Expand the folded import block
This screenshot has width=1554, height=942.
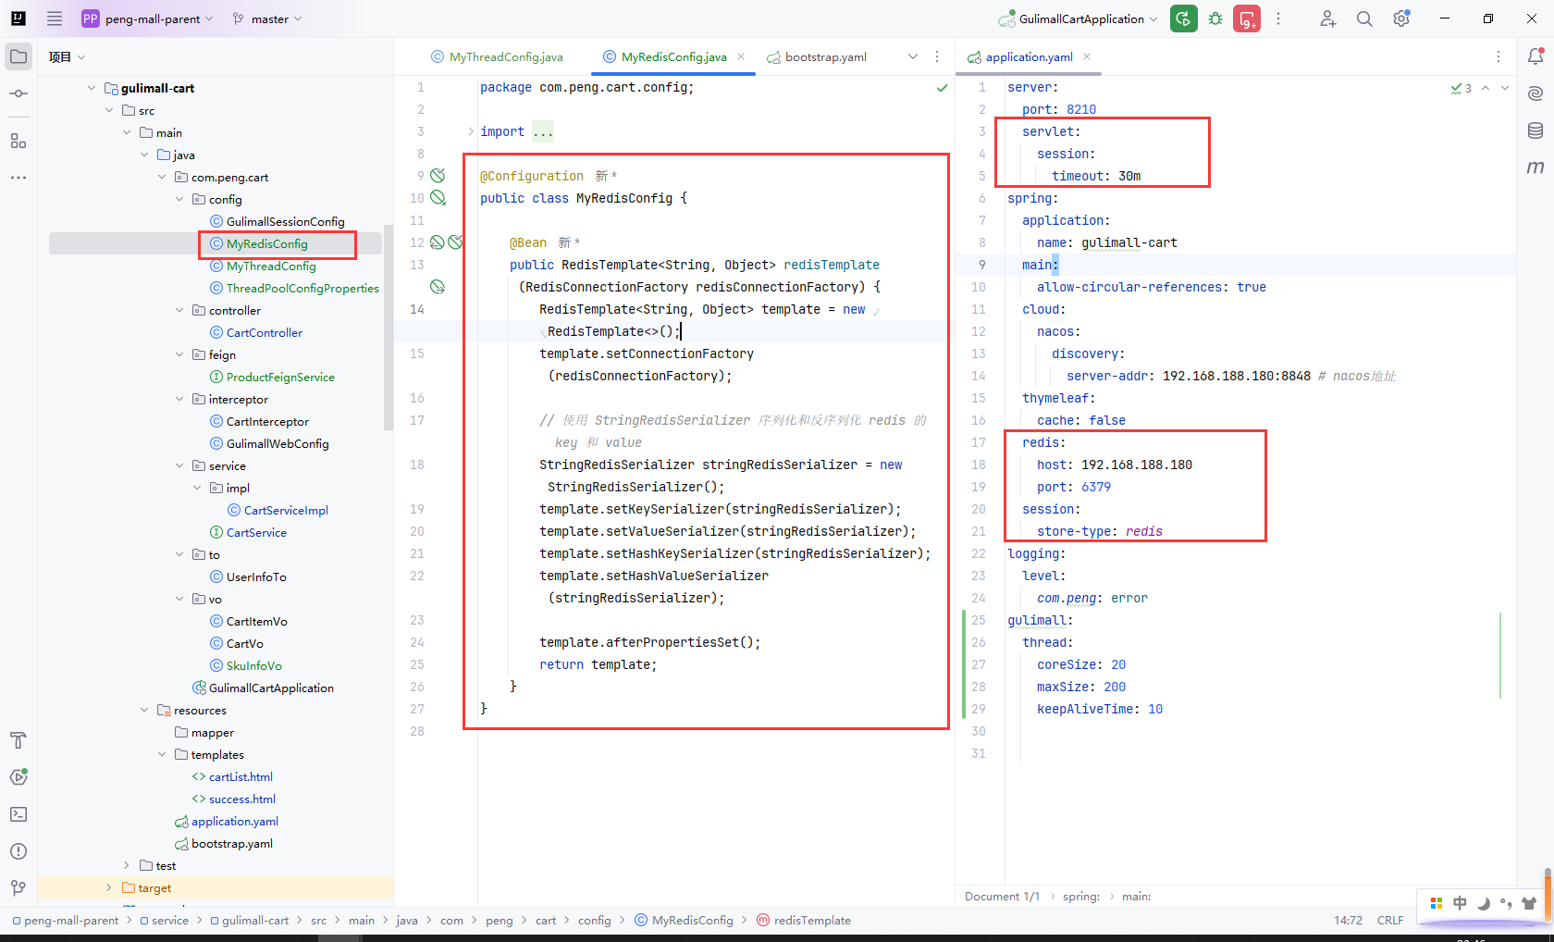pyautogui.click(x=470, y=131)
